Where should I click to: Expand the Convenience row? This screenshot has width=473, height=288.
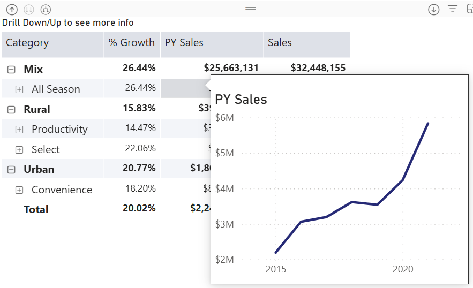tap(20, 190)
